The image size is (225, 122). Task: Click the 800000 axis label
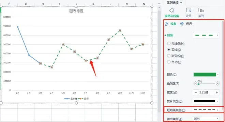tap(7, 17)
